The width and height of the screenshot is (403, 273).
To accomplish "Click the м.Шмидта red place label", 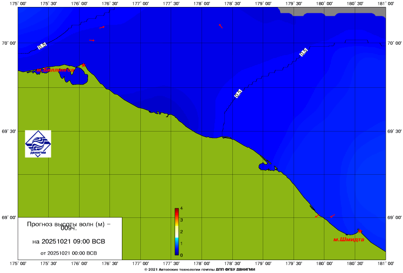I will pos(348,239).
